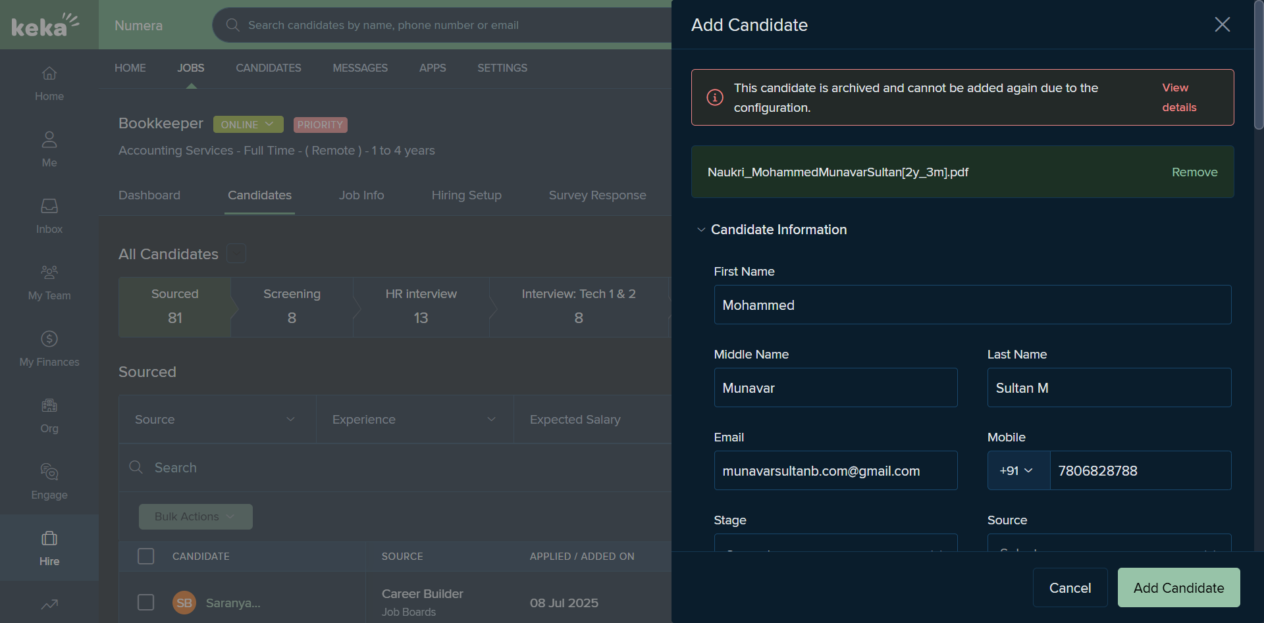Click the Numera organization name
1264x623 pixels.
coord(138,25)
